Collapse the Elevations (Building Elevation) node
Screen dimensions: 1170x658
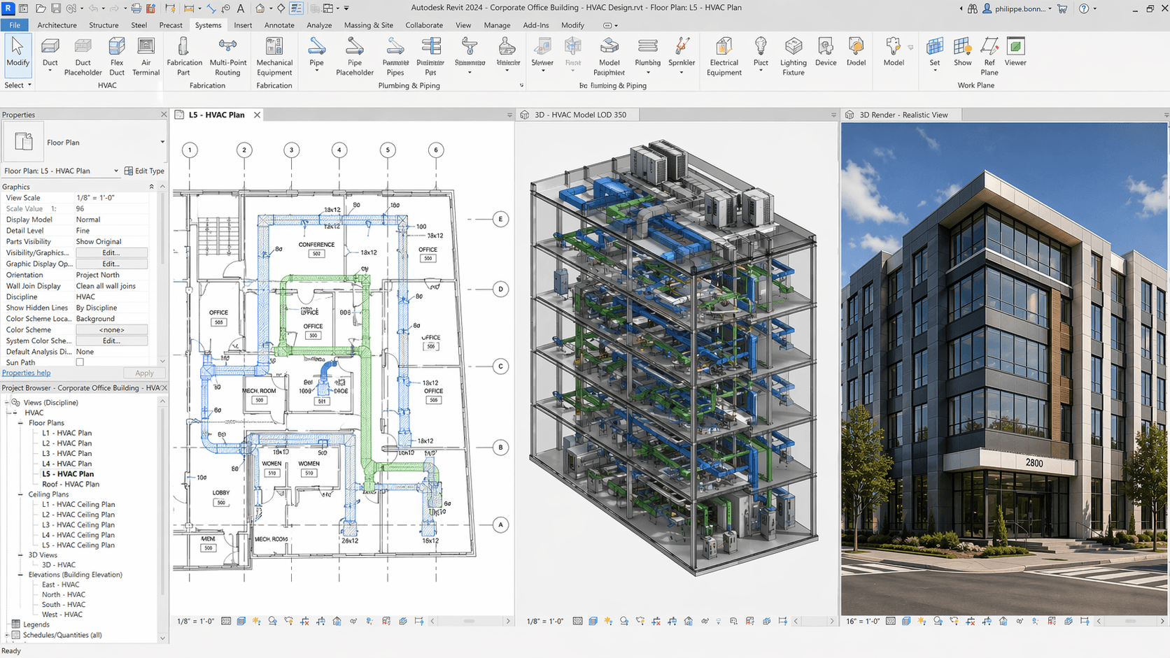tap(21, 575)
